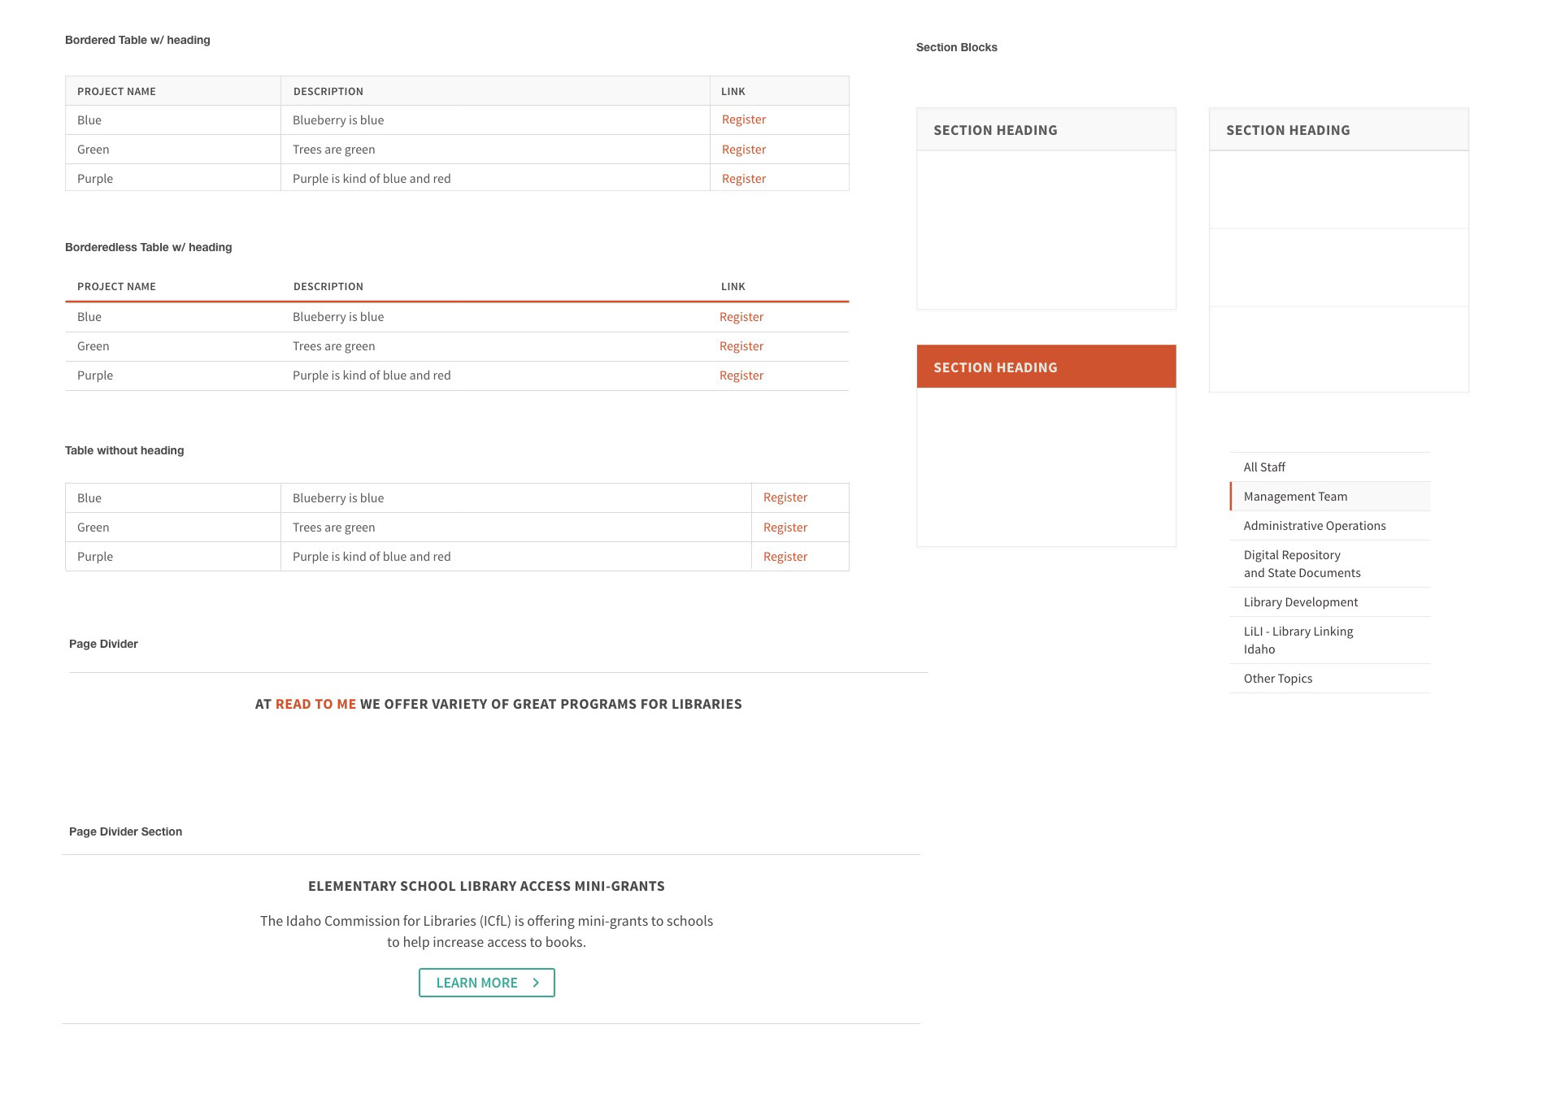This screenshot has width=1561, height=1094.
Task: Click the chevron arrow in Learn More button
Action: [x=536, y=983]
